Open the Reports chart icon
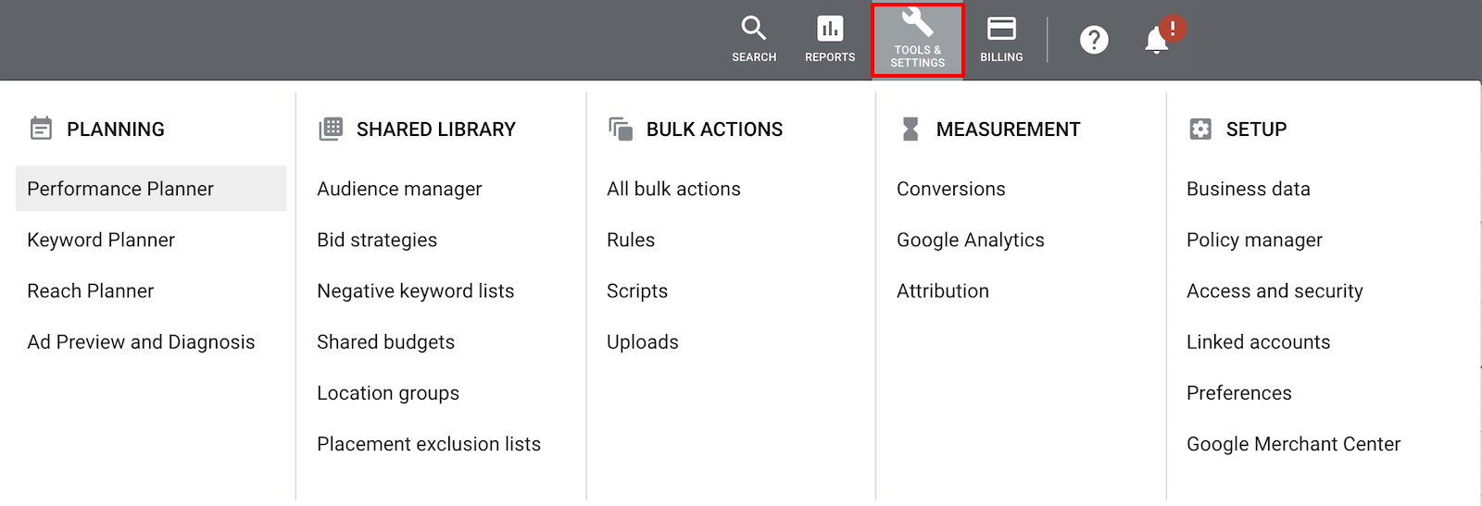Image resolution: width=1482 pixels, height=506 pixels. (830, 29)
